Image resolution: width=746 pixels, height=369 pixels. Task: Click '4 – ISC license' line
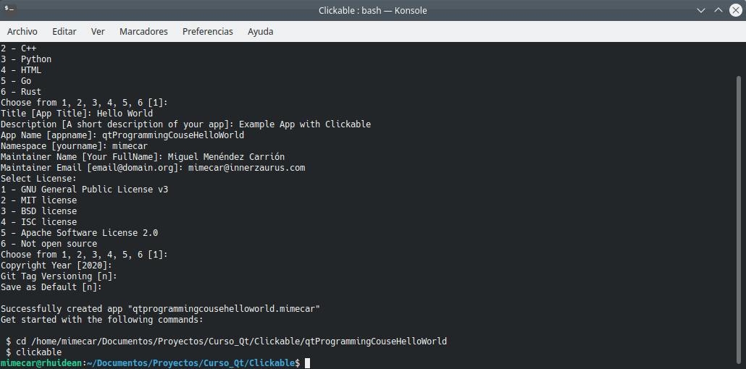38,222
